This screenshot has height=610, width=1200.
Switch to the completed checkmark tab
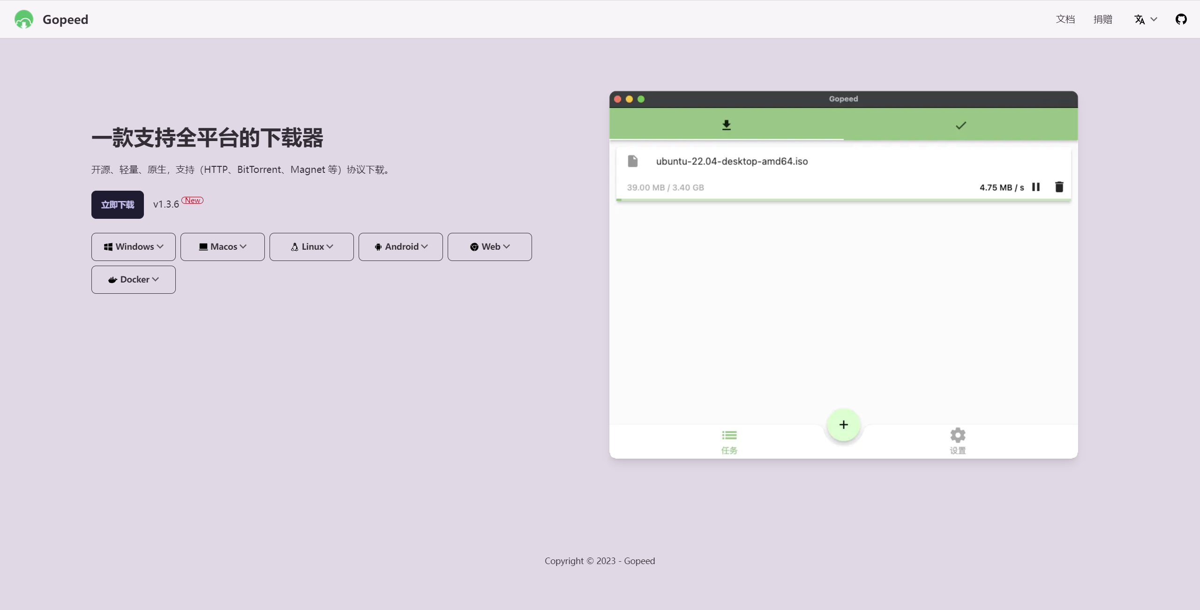[x=960, y=125]
